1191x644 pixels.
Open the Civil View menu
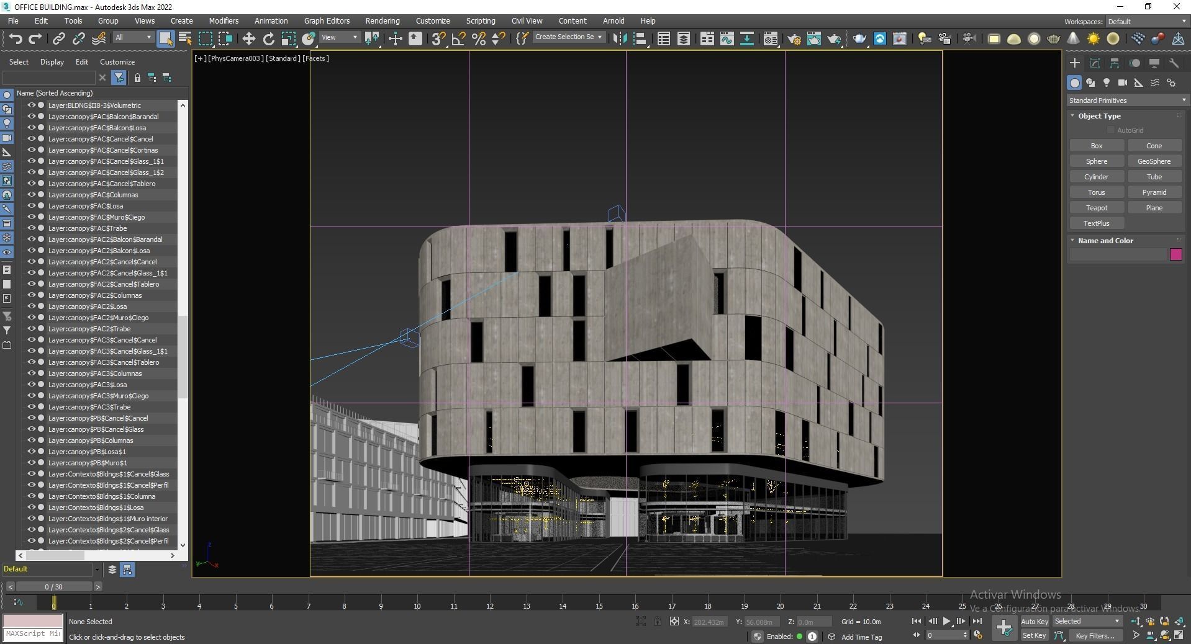point(527,20)
